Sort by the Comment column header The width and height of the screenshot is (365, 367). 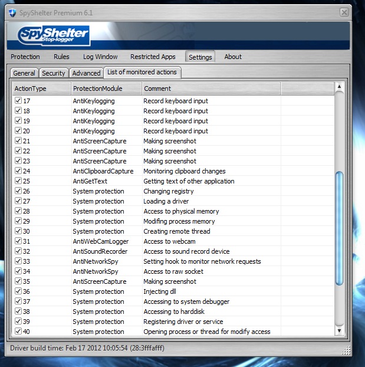click(211, 89)
